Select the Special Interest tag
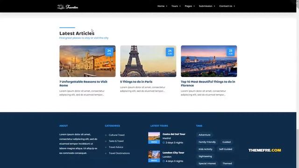 tap(207, 163)
